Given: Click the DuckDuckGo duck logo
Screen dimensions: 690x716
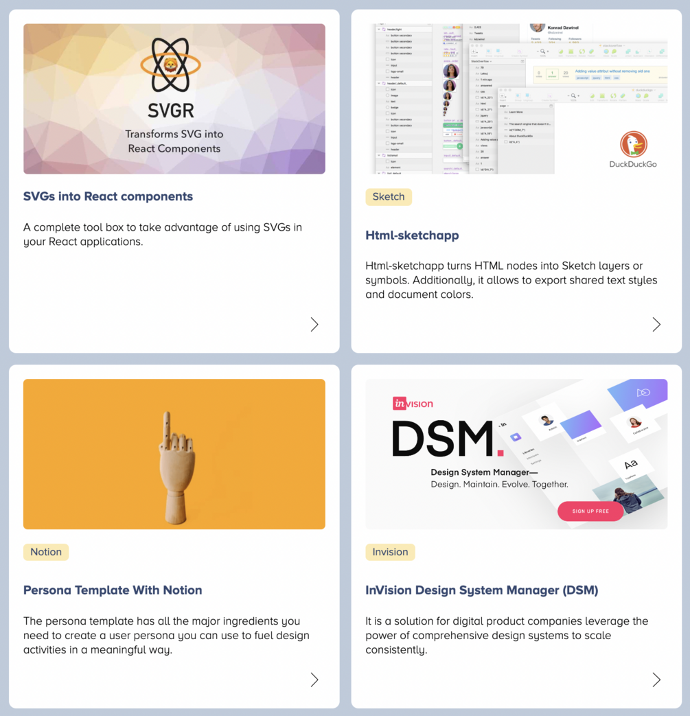Looking at the screenshot, I should pyautogui.click(x=634, y=144).
